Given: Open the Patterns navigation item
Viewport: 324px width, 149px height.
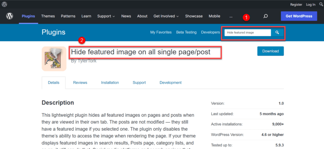Looking at the screenshot, I should [68, 16].
